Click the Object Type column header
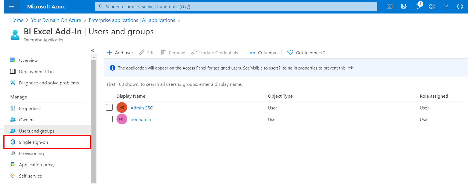The height and width of the screenshot is (184, 468). point(280,96)
